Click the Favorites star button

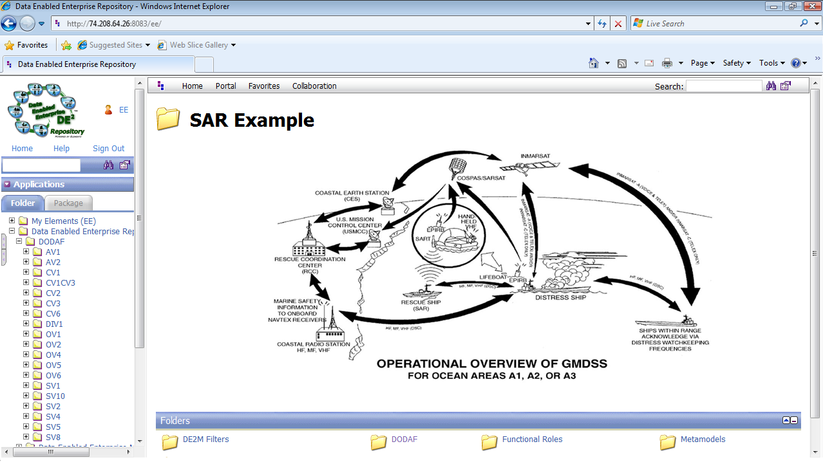click(x=26, y=45)
